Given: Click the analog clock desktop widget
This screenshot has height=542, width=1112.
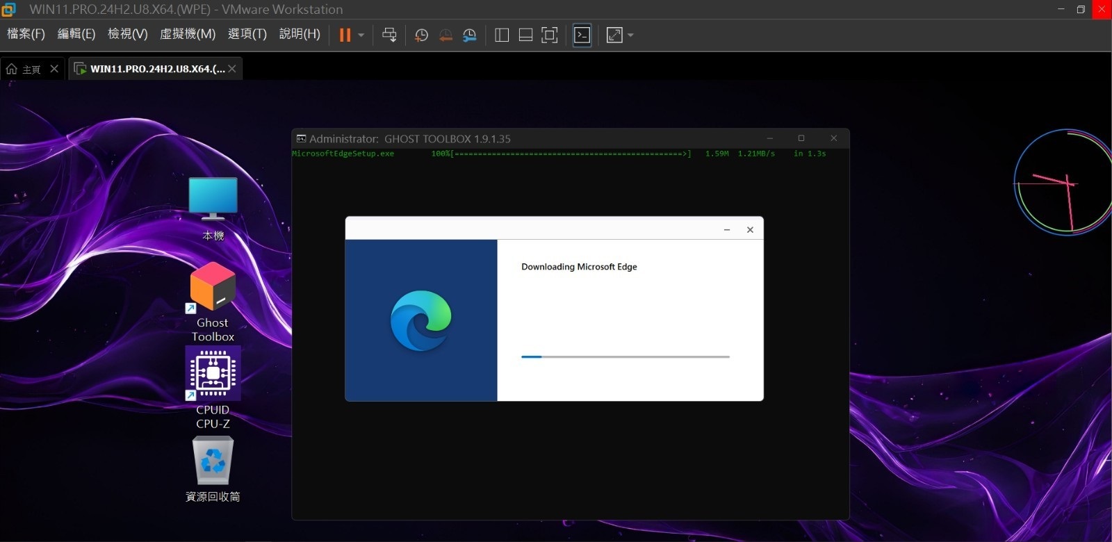Looking at the screenshot, I should pos(1063,182).
